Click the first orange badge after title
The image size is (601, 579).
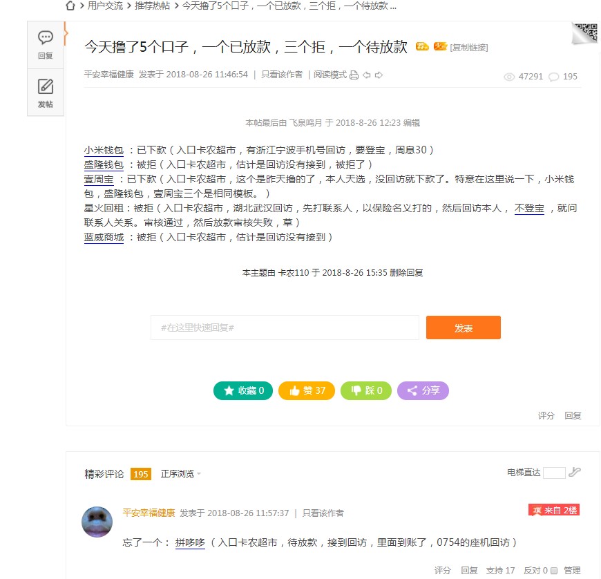tap(422, 46)
